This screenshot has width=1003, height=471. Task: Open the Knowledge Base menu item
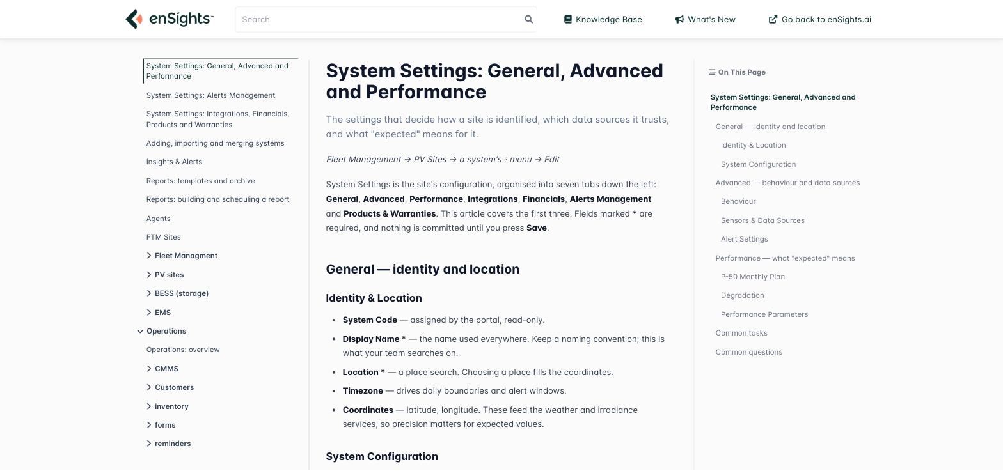click(x=603, y=19)
